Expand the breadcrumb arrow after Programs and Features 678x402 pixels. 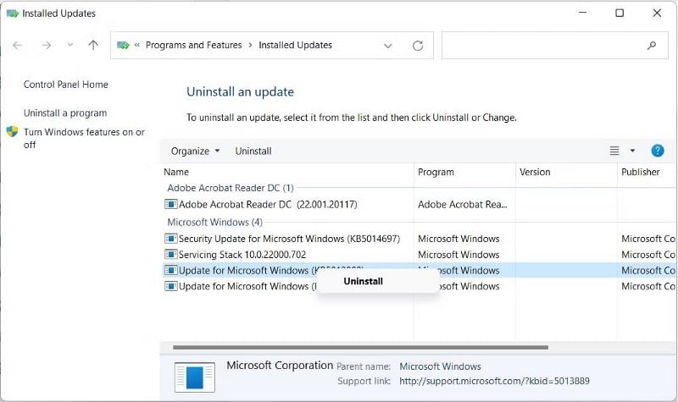(x=250, y=46)
